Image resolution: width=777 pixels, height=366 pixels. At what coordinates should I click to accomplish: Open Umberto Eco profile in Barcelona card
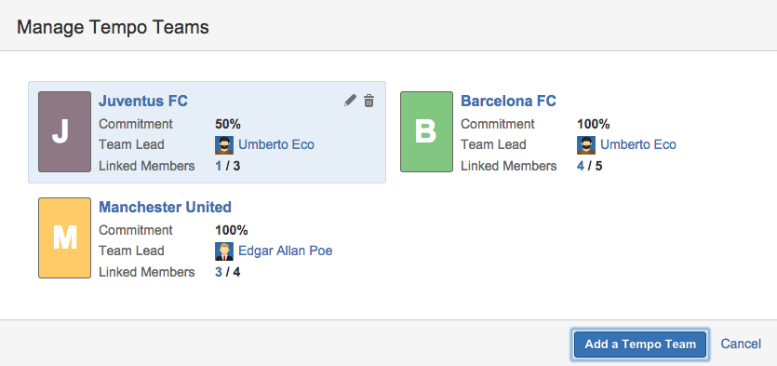coord(638,144)
